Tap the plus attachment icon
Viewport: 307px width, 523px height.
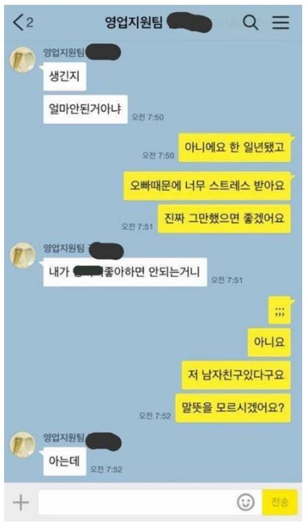[21, 502]
